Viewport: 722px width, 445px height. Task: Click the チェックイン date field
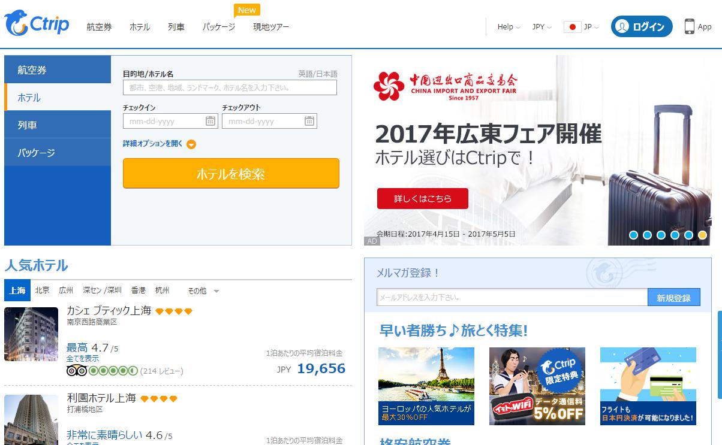tap(170, 121)
